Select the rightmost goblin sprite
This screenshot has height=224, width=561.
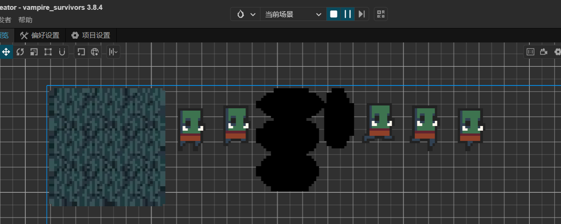(471, 129)
